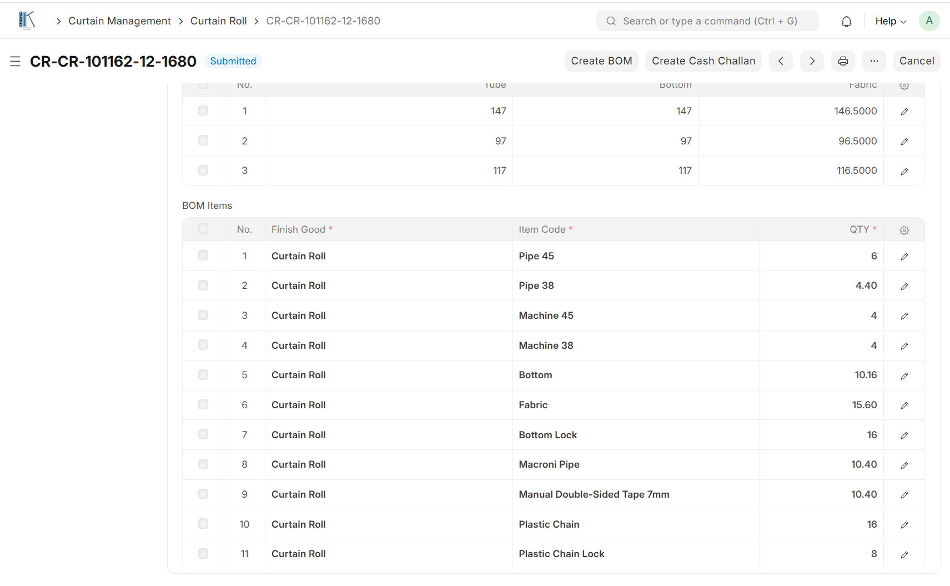This screenshot has height=586, width=950.
Task: Go to the previous document arrow
Action: coord(781,61)
